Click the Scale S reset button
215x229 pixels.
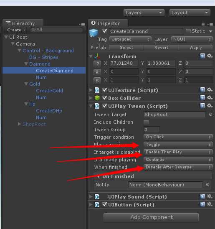click(x=97, y=80)
